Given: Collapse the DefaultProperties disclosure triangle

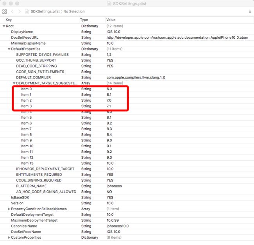Looking at the screenshot, I should 9,49.
